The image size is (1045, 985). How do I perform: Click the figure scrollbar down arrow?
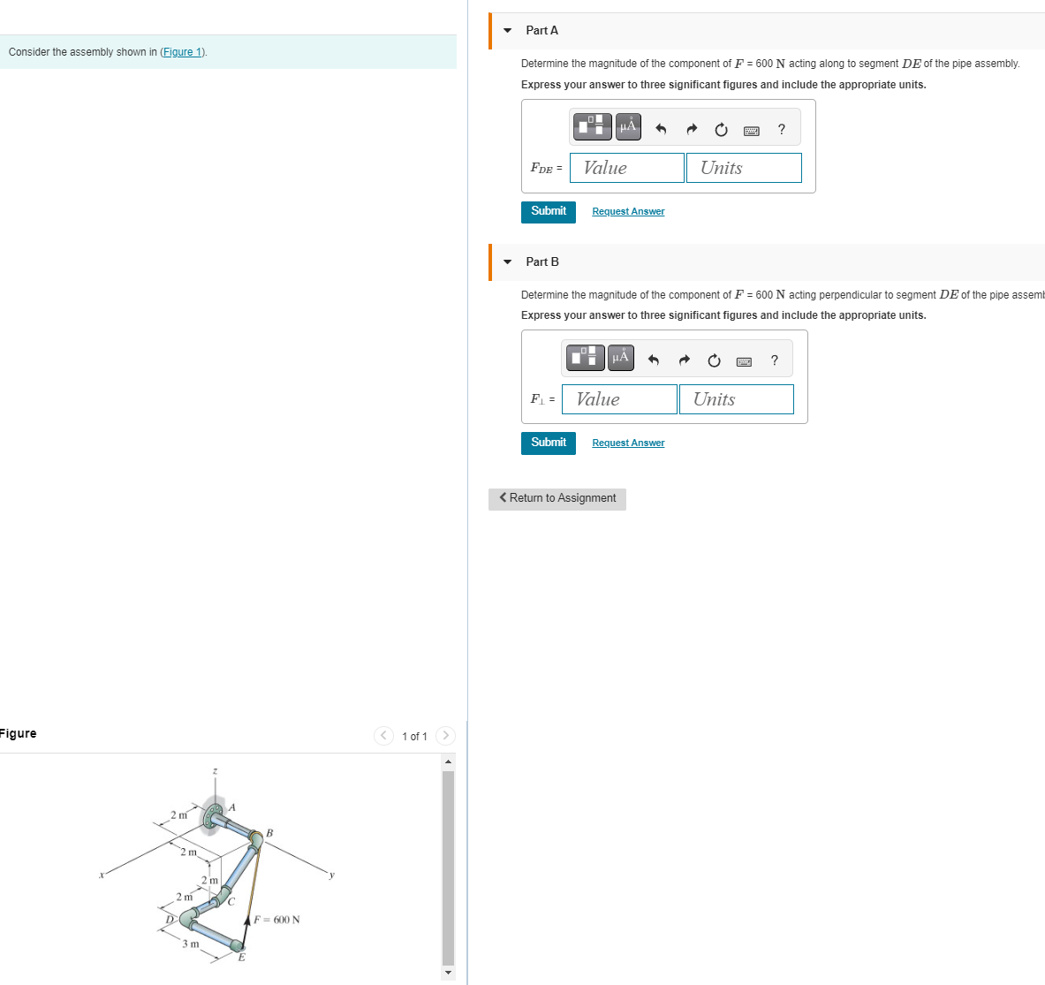coord(448,973)
